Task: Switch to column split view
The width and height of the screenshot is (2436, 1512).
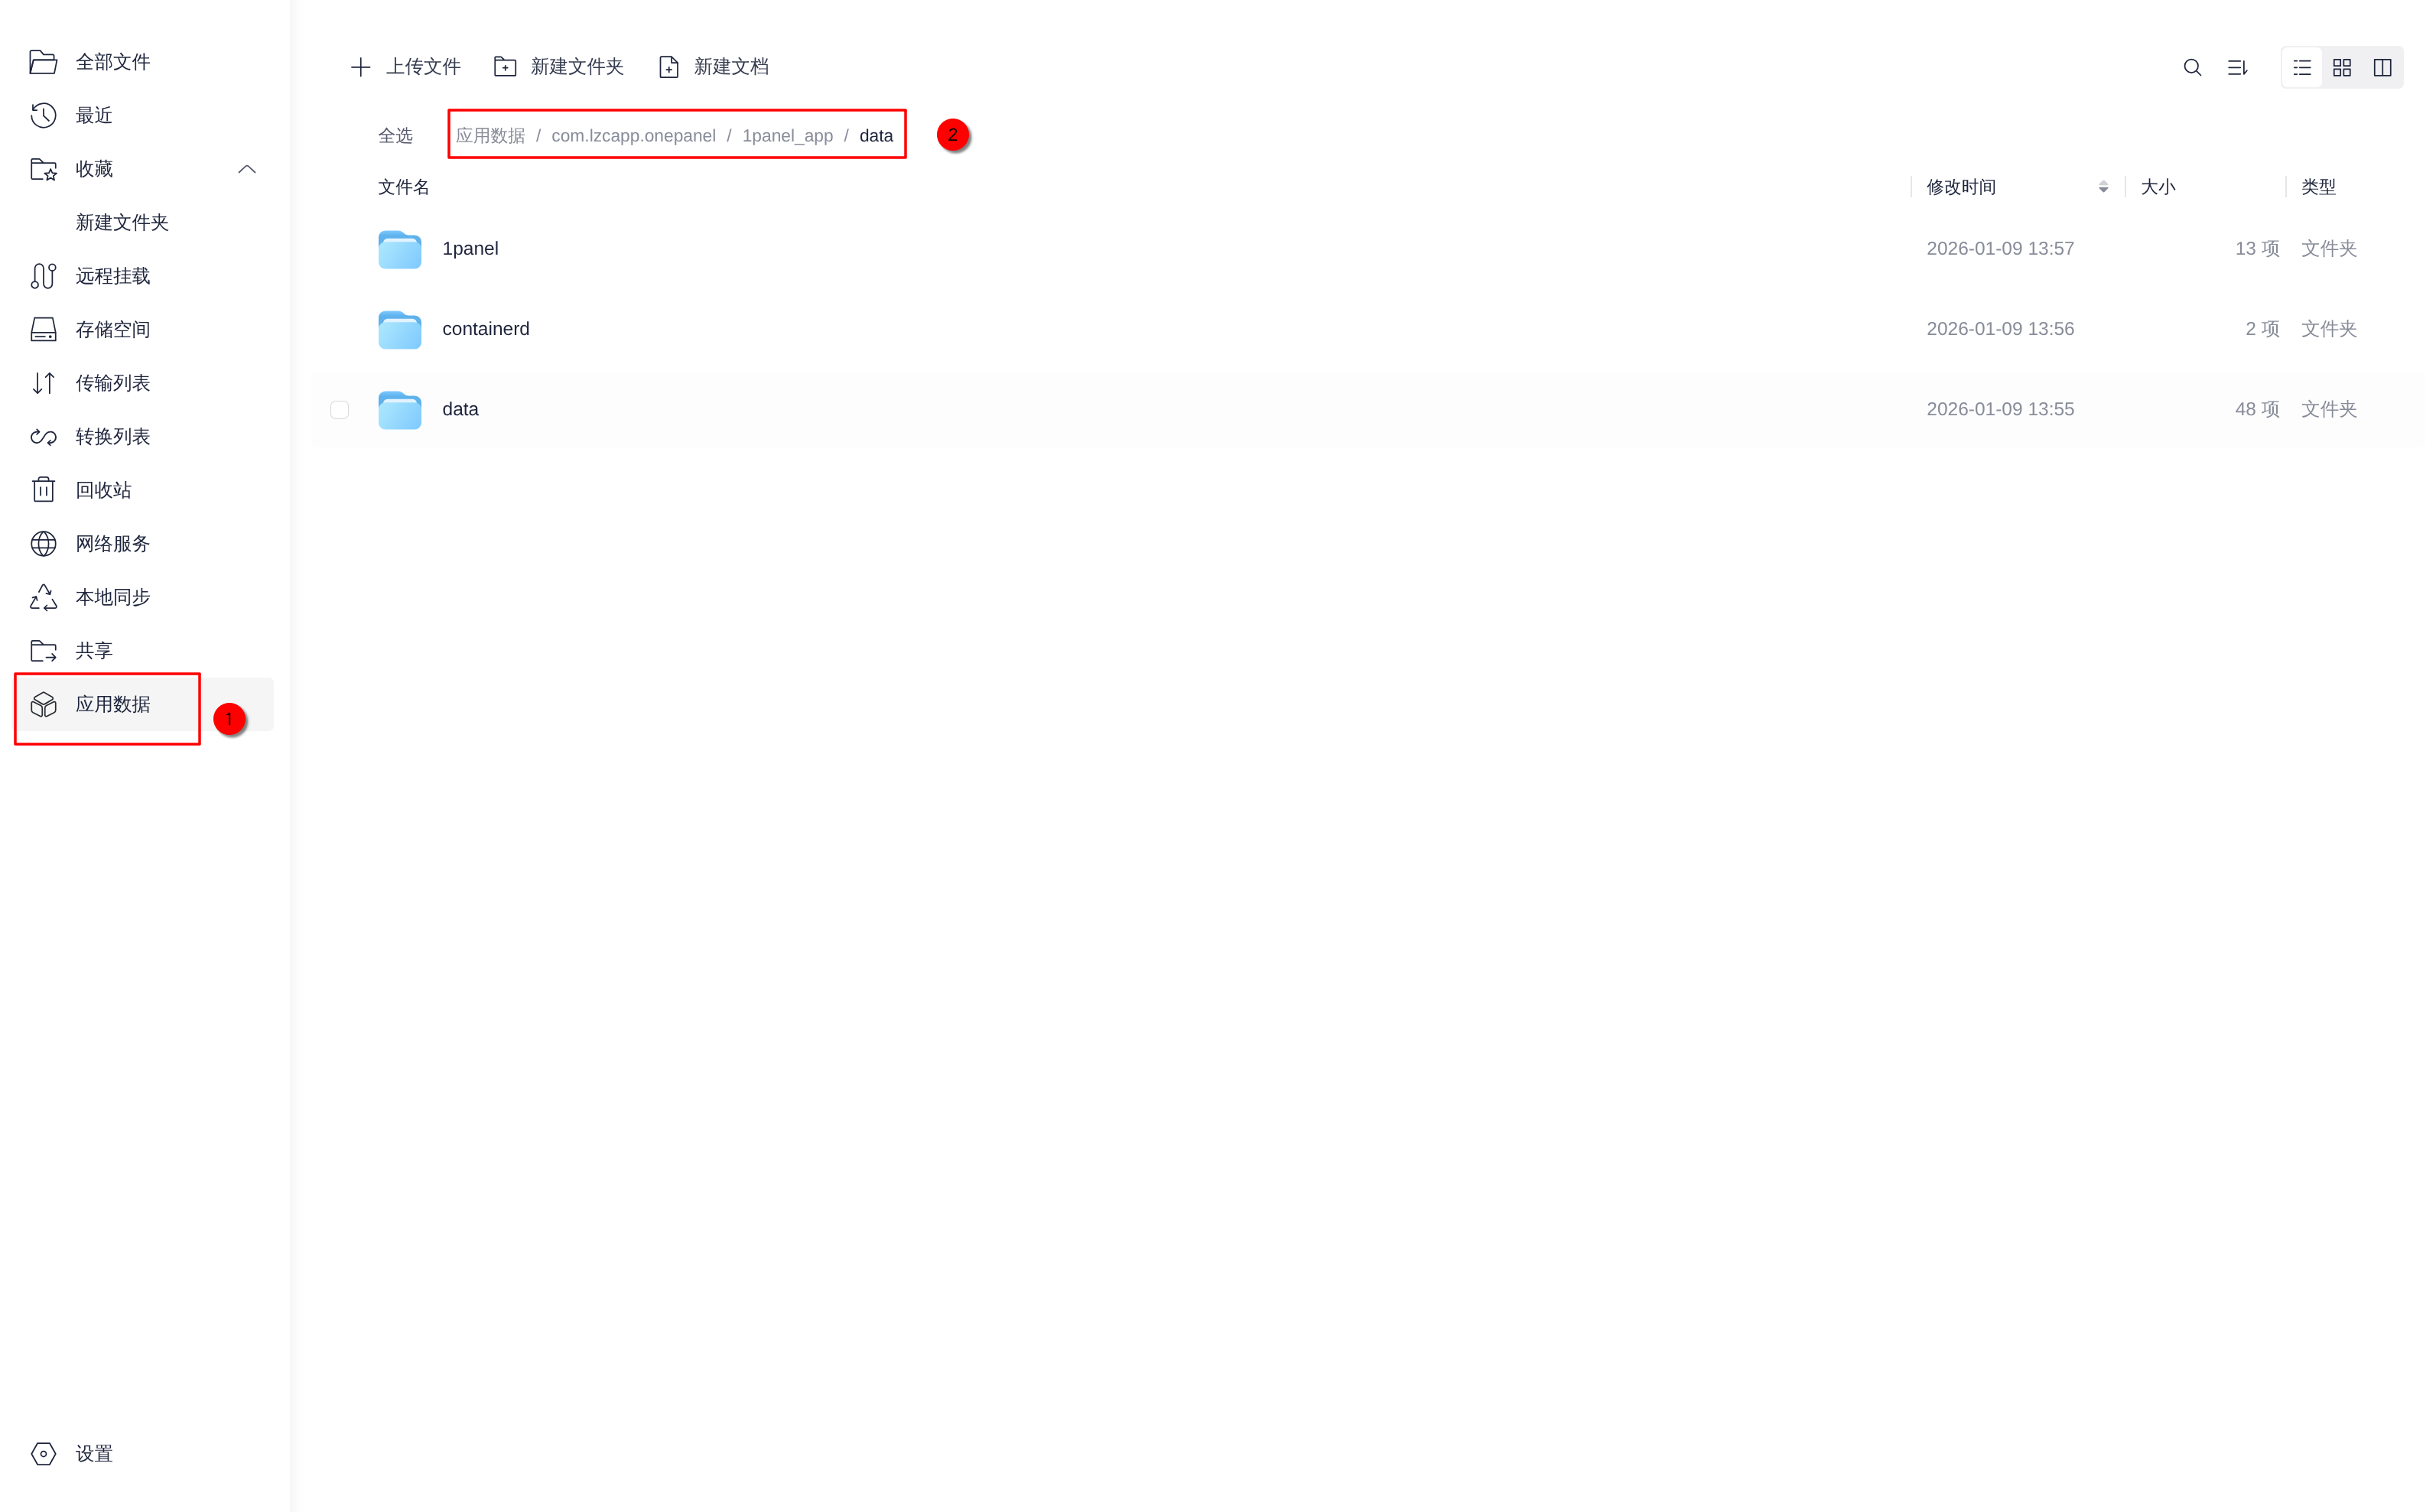Action: click(x=2382, y=67)
